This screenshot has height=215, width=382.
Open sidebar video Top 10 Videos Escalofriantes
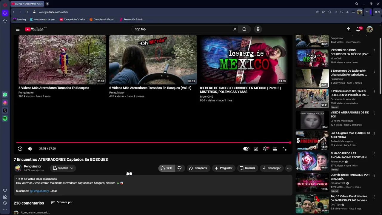[x=312, y=204]
